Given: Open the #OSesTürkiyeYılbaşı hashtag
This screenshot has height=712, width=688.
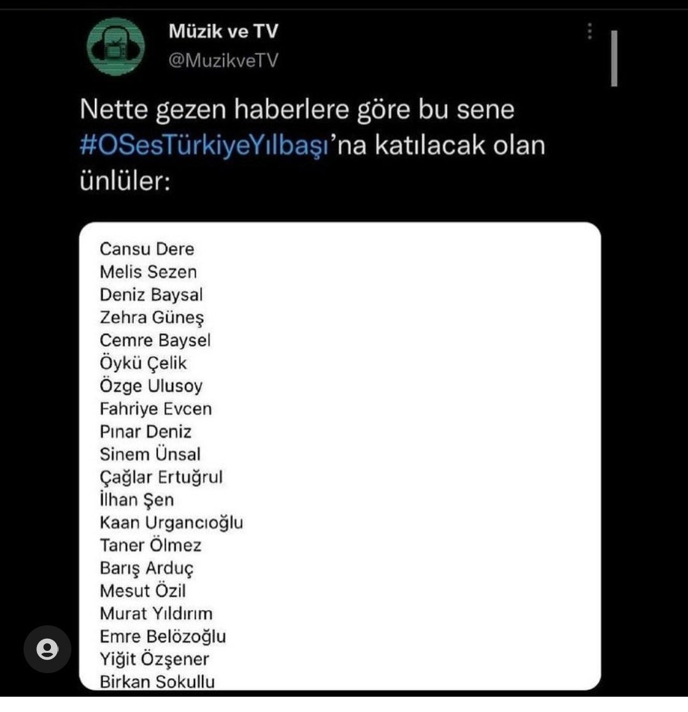Looking at the screenshot, I should coord(204,145).
